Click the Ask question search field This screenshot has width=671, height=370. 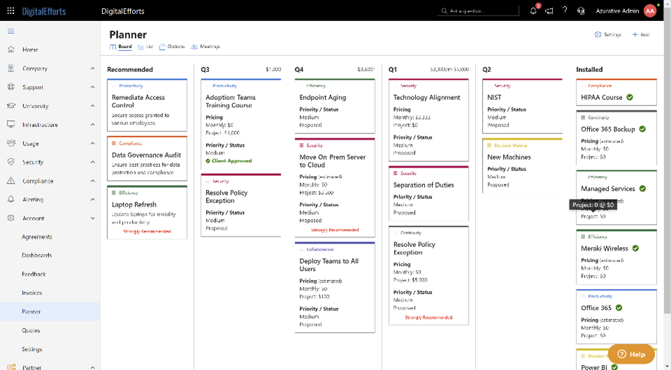(x=477, y=11)
